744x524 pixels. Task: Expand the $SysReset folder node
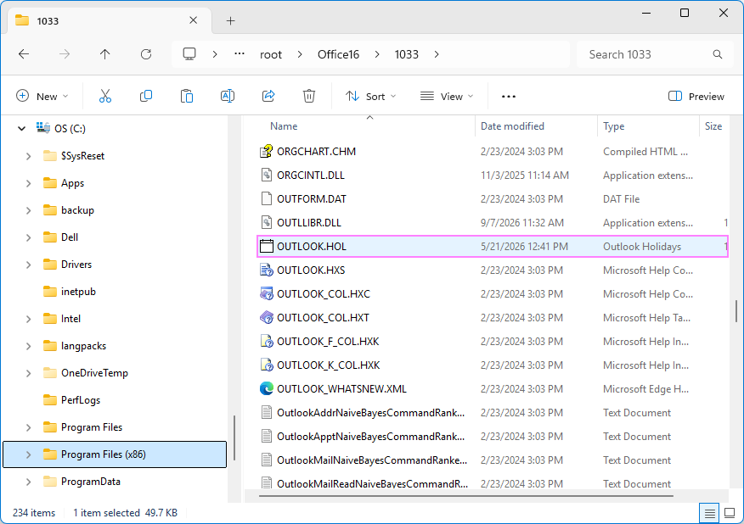(x=29, y=156)
